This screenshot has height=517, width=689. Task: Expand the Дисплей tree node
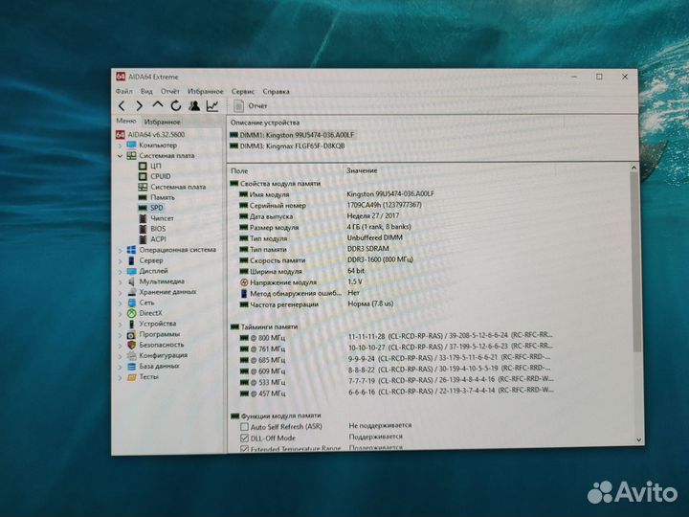pyautogui.click(x=120, y=271)
